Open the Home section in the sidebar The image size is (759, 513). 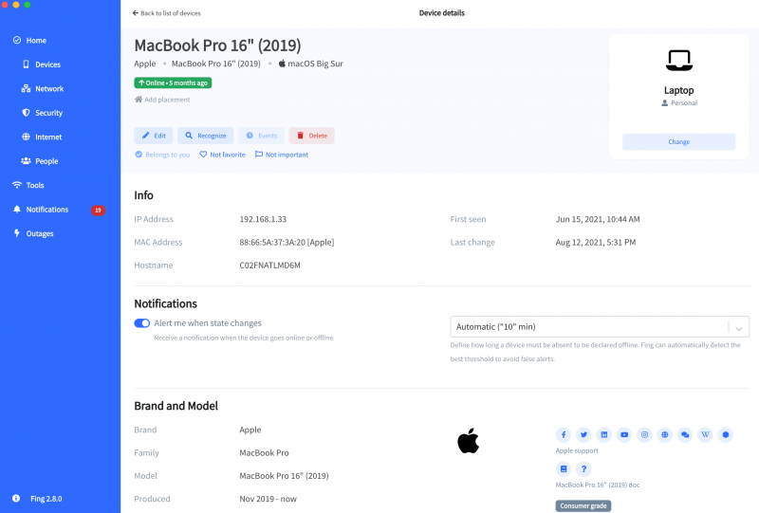pyautogui.click(x=36, y=40)
